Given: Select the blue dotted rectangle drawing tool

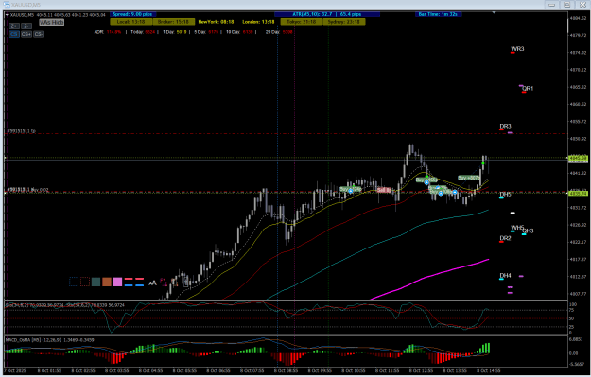Looking at the screenshot, I should (74, 282).
